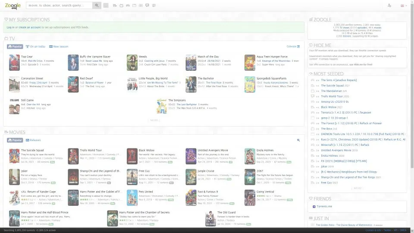This screenshot has height=233, width=414.
Task: Open the movies camera icon in header
Action: tap(115, 5)
